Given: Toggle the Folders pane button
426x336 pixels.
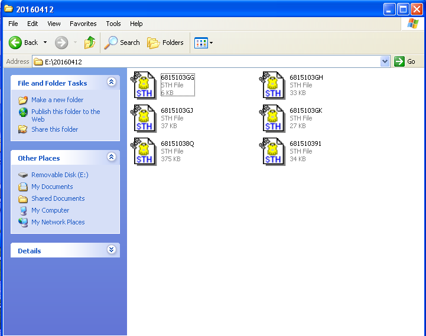Looking at the screenshot, I should click(x=165, y=43).
